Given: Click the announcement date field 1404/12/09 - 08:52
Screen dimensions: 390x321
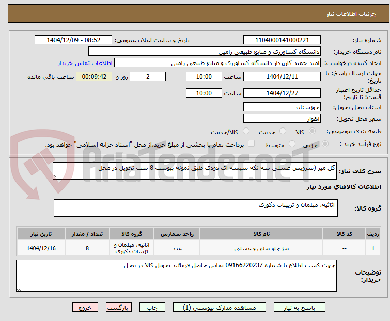Looking at the screenshot, I should [73, 40].
